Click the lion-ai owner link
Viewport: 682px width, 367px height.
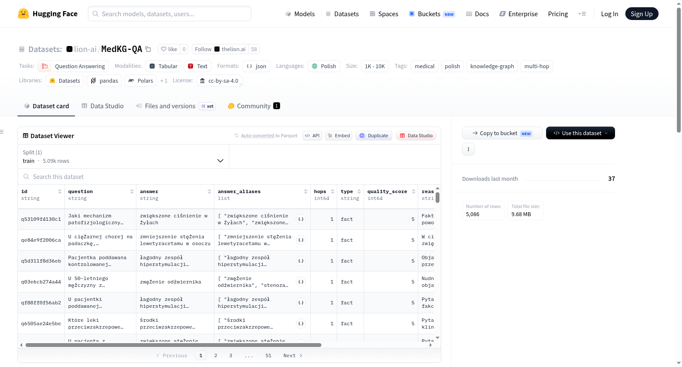[x=85, y=49]
